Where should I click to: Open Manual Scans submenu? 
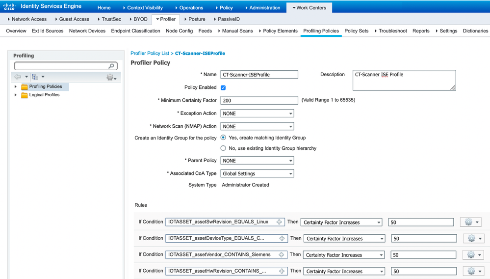(235, 31)
